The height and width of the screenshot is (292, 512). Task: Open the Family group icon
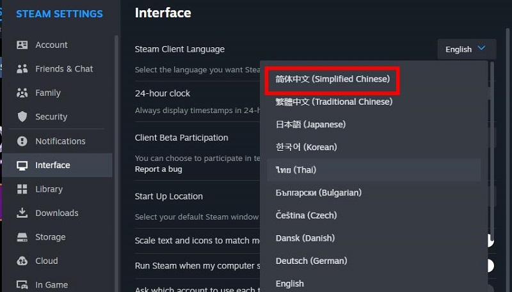pos(22,93)
